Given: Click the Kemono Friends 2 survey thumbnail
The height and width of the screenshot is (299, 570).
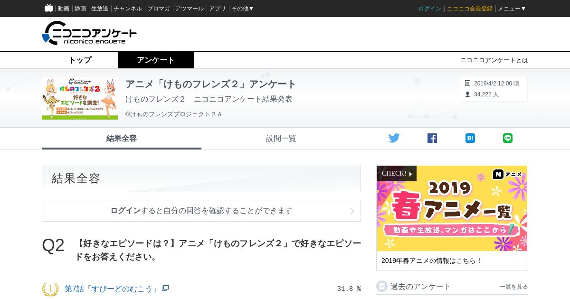Looking at the screenshot, I should (80, 98).
